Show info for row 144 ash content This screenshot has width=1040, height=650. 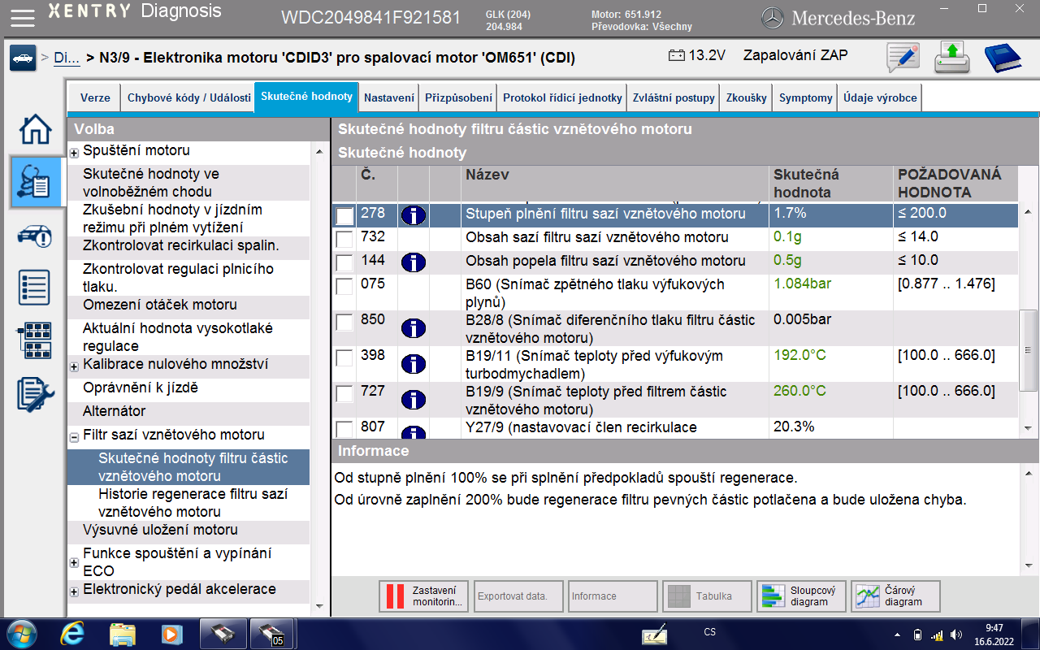pos(414,262)
